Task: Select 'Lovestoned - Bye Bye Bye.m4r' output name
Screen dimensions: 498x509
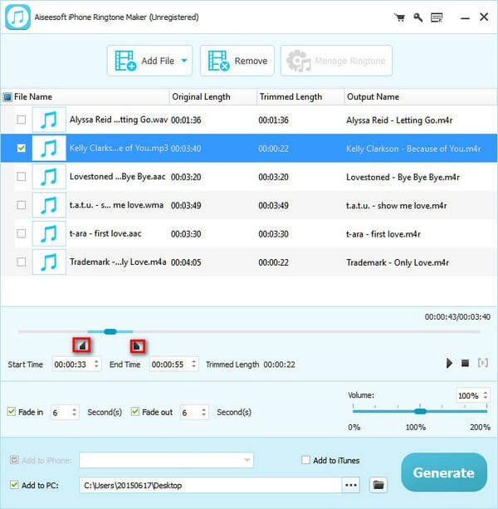Action: 403,177
